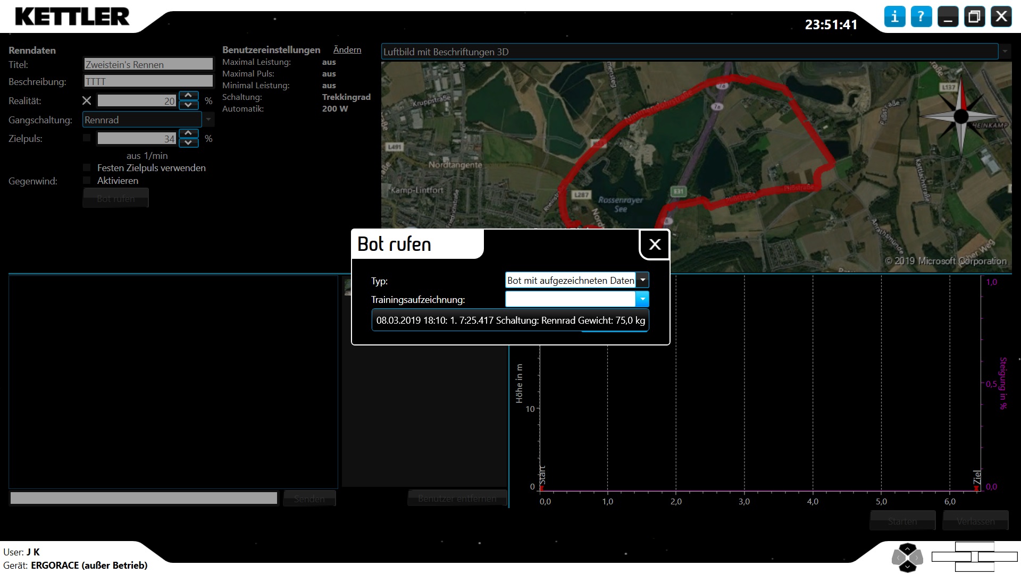This screenshot has width=1021, height=574.
Task: Open help with the question mark icon
Action: point(921,16)
